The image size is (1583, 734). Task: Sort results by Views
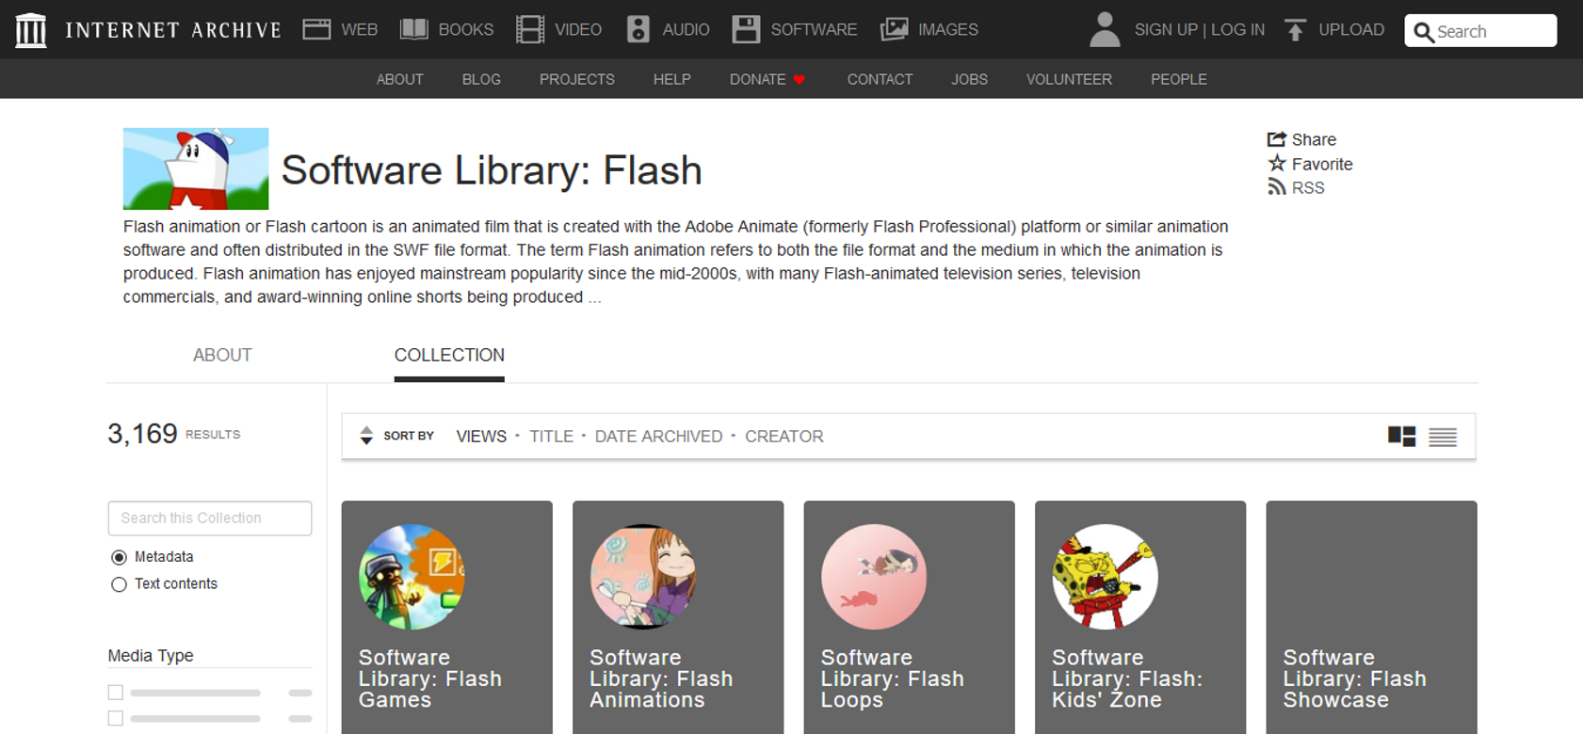(x=481, y=437)
